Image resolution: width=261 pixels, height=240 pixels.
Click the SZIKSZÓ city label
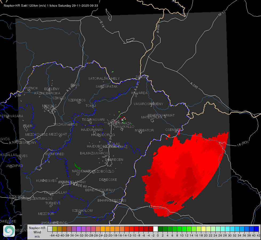click(59, 98)
